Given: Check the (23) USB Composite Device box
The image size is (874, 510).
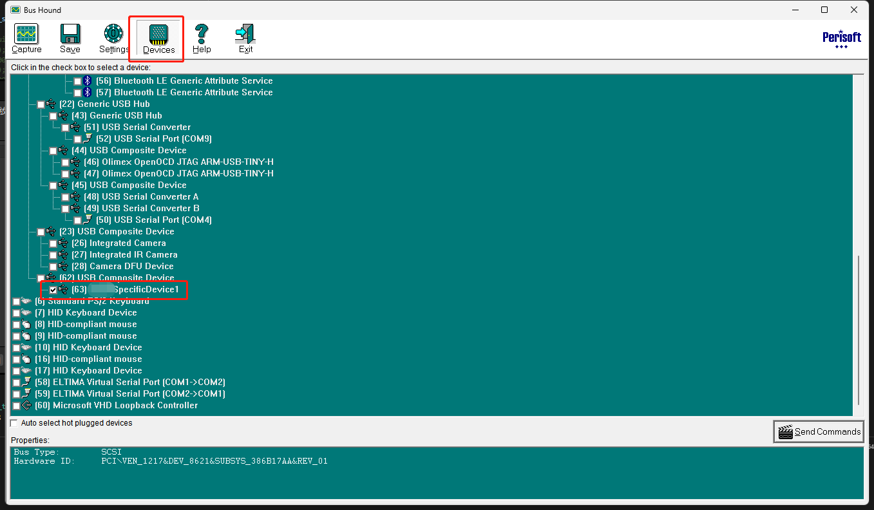Looking at the screenshot, I should tap(41, 232).
